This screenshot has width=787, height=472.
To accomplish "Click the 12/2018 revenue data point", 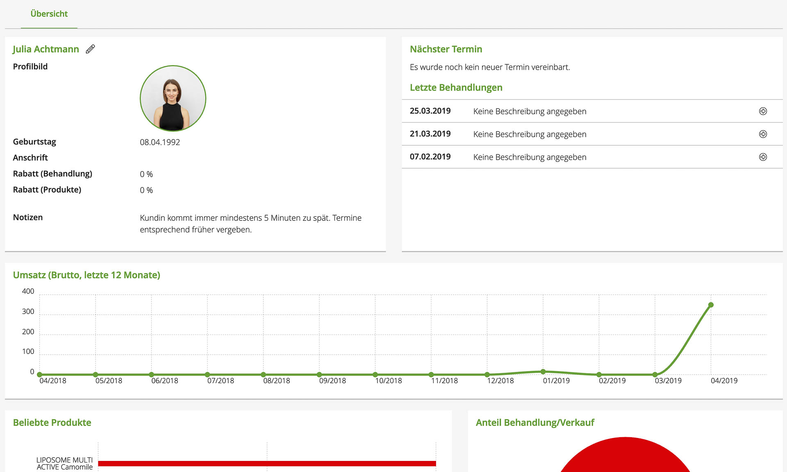I will click(x=487, y=374).
